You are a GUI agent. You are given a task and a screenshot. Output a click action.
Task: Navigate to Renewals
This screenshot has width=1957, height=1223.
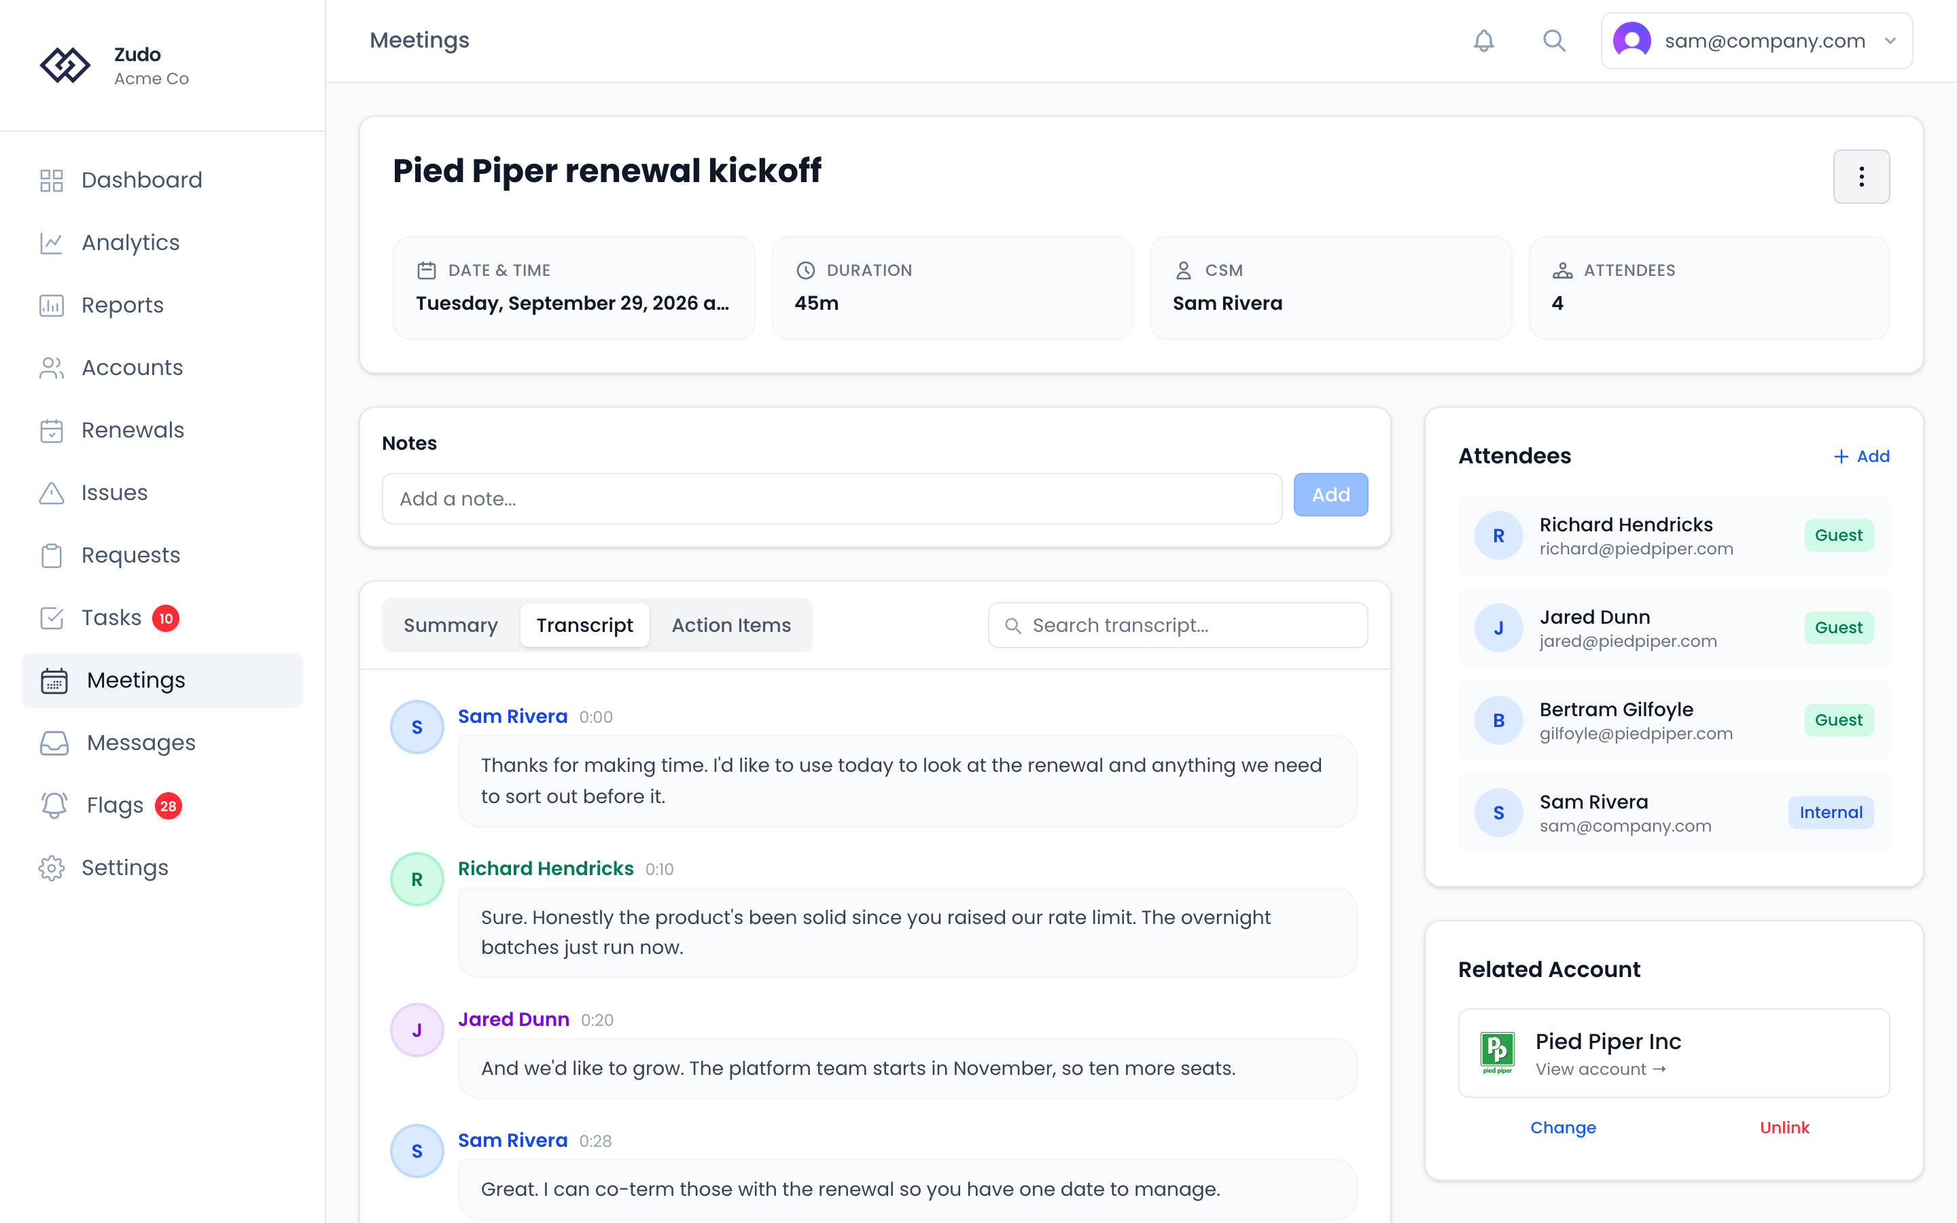[x=162, y=430]
